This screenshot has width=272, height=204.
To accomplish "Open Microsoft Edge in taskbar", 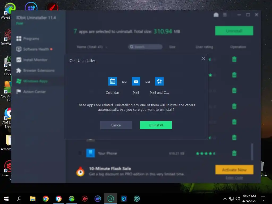I will point(72,199).
